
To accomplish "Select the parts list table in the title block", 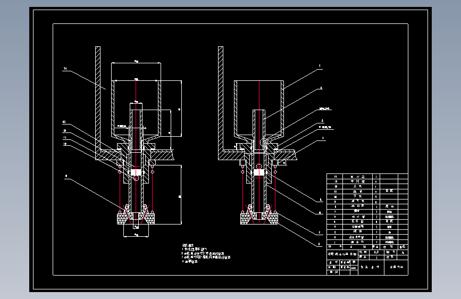I will tap(367, 212).
